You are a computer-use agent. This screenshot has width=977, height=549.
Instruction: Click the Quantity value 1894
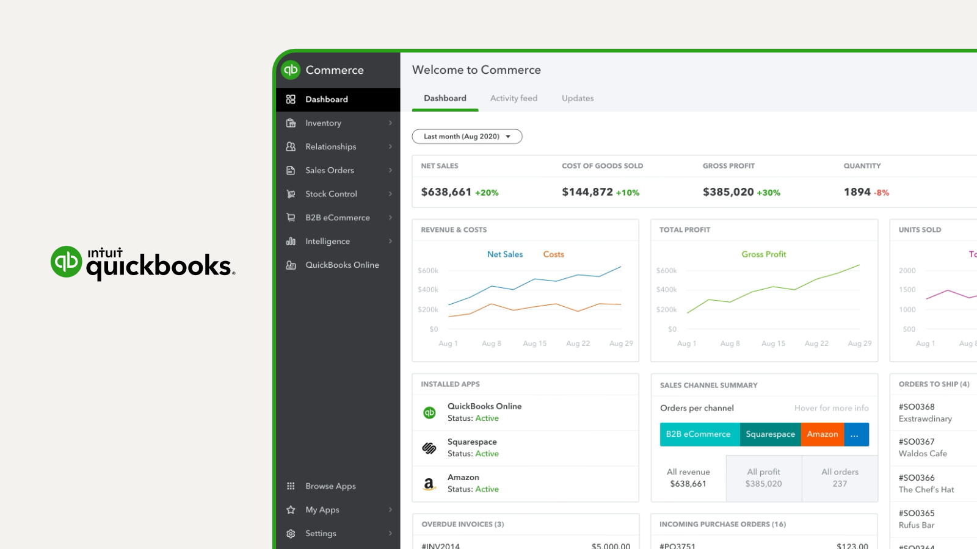(x=857, y=192)
